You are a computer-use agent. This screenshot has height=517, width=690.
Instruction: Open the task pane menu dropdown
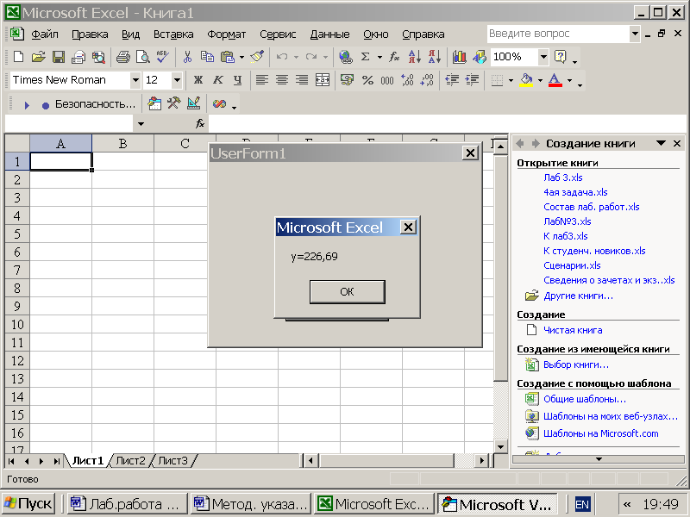point(661,143)
